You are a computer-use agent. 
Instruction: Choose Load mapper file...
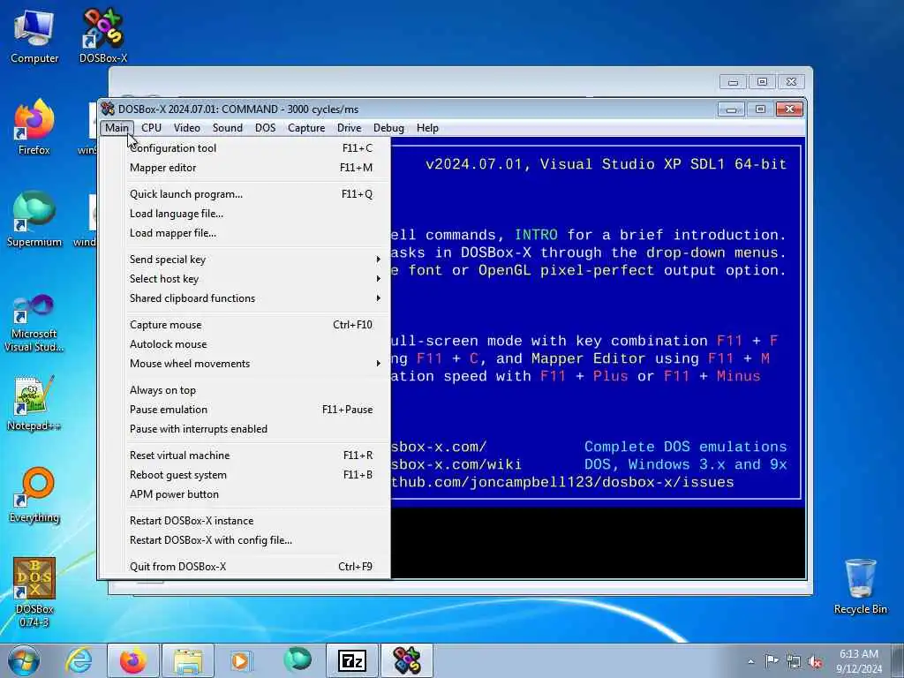point(245,233)
